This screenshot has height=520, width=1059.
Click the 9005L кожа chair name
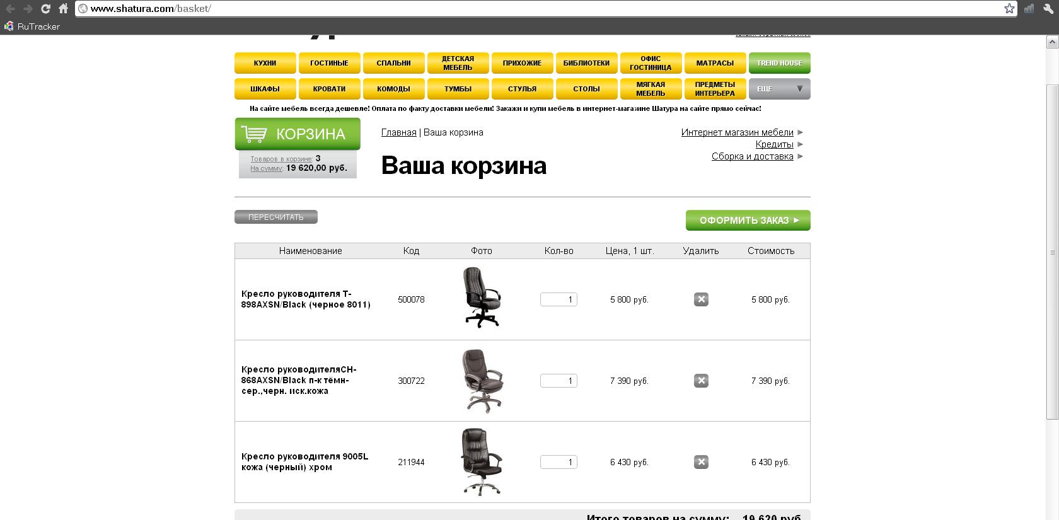pyautogui.click(x=304, y=462)
